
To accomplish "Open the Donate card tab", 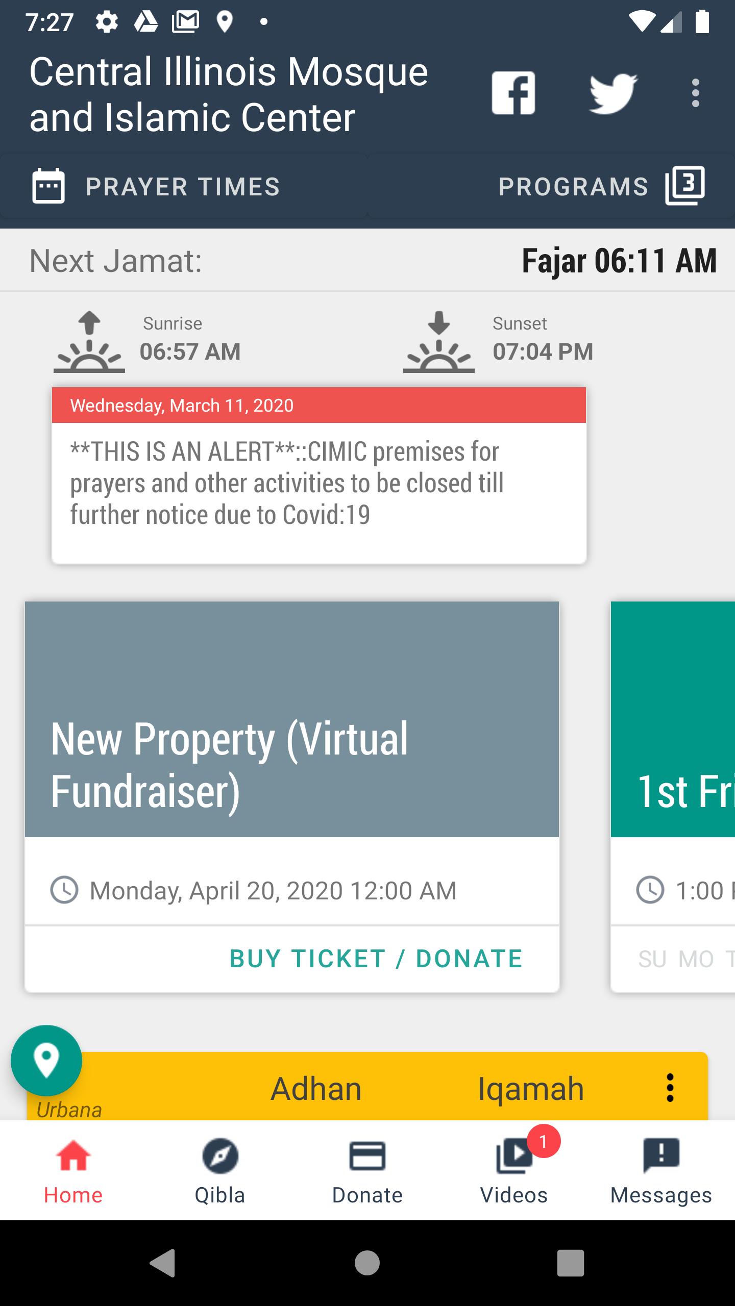I will pyautogui.click(x=367, y=1171).
